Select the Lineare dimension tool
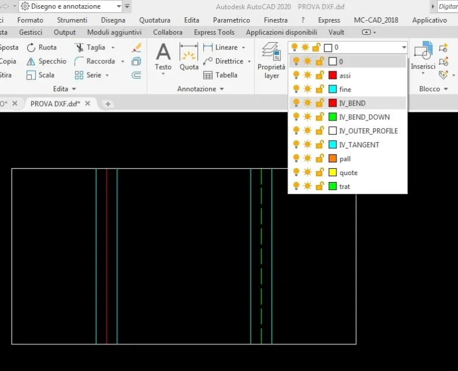The height and width of the screenshot is (371, 458). point(220,48)
